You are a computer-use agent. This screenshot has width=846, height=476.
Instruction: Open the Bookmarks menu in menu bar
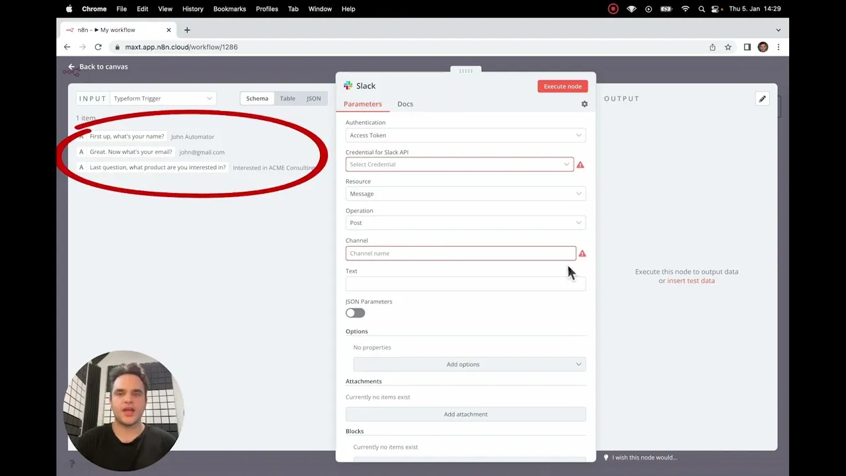click(229, 9)
